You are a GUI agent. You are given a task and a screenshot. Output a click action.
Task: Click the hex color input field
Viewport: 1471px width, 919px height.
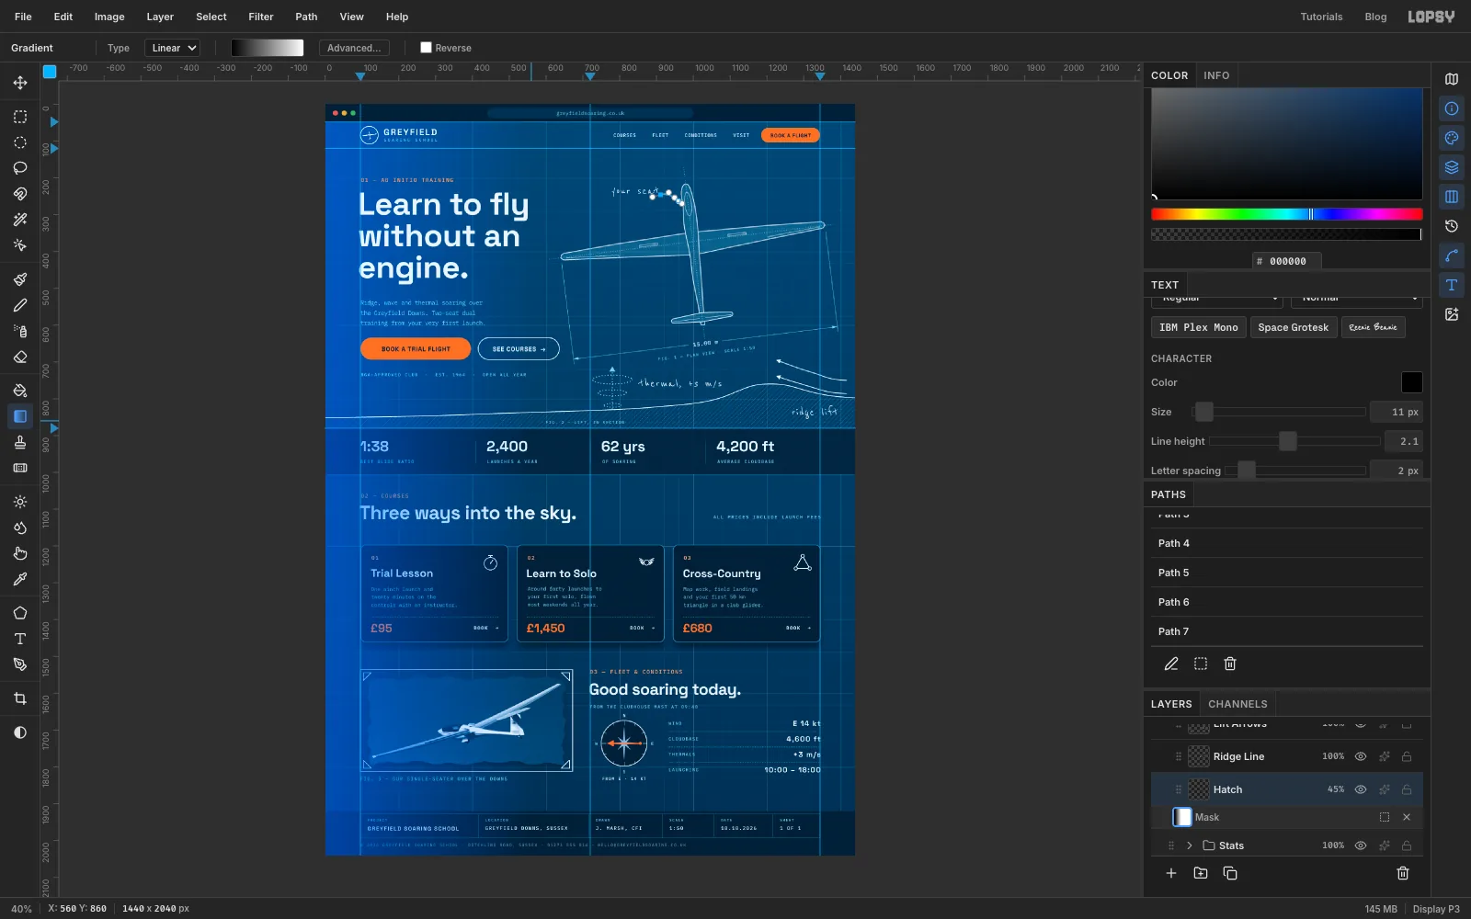pyautogui.click(x=1287, y=261)
